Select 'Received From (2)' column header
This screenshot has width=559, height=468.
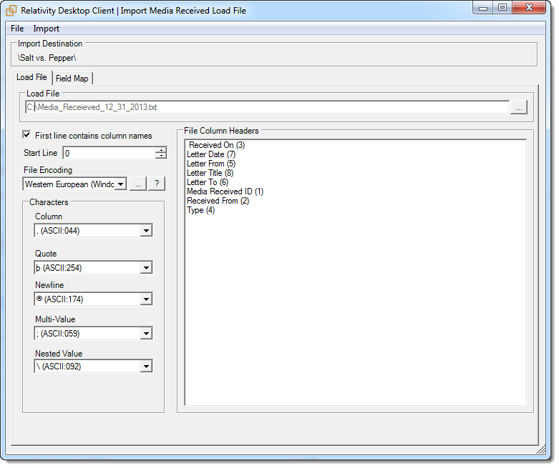tap(218, 201)
